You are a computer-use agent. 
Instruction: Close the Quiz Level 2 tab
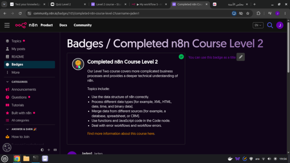point(85,4)
